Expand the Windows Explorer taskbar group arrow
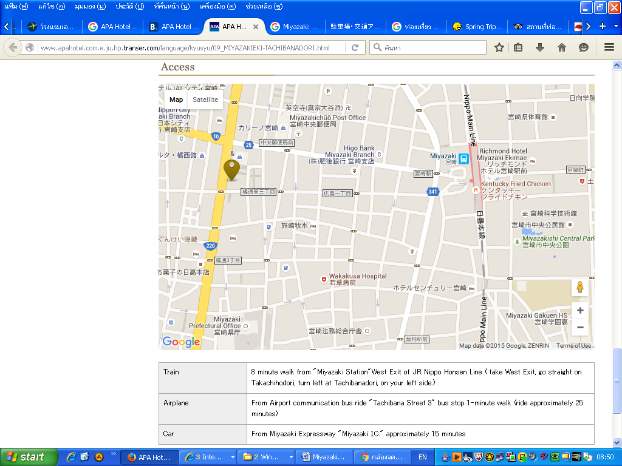 pos(291,458)
